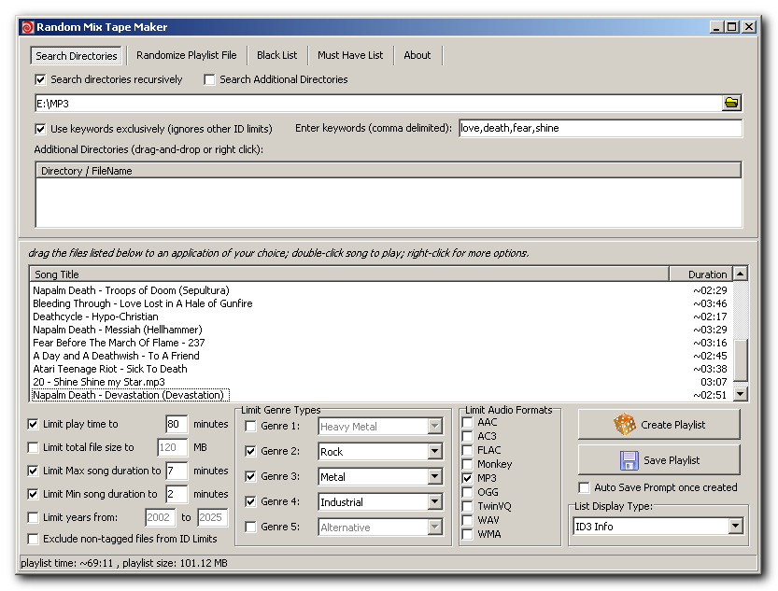Click the folder browse icon beside E:\MP3
778x591 pixels.
point(731,103)
